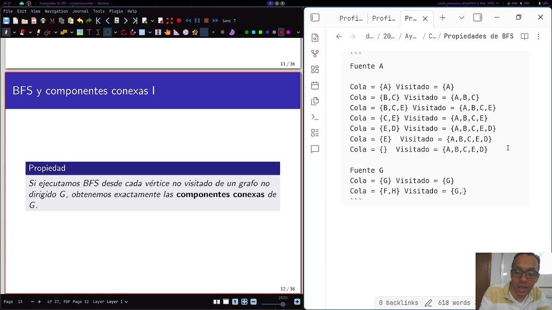Open the Edit menu
Viewport: 552px width, 310px height.
pyautogui.click(x=22, y=11)
